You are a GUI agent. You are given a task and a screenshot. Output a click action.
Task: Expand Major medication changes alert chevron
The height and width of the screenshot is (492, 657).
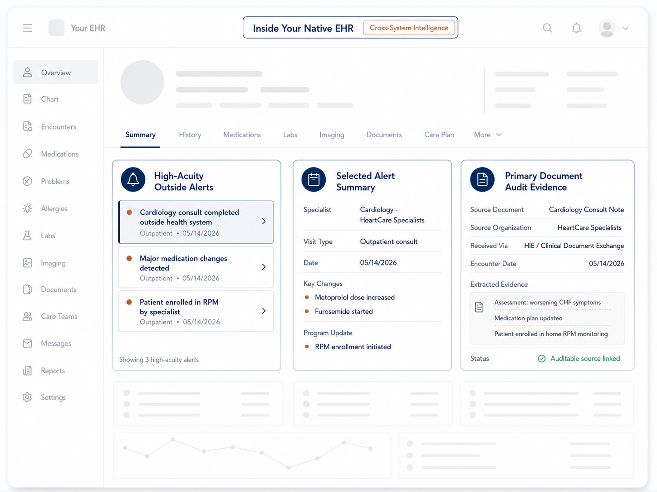(x=264, y=267)
